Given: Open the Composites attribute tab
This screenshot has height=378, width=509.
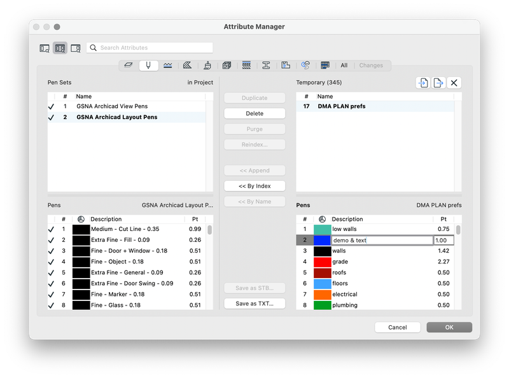Looking at the screenshot, I should (246, 66).
